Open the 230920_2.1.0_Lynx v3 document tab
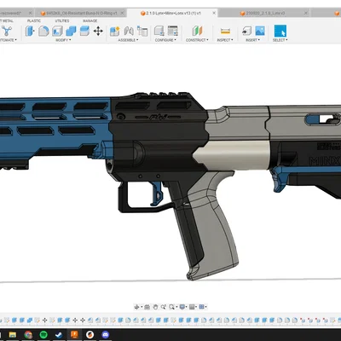This screenshot has width=341, height=341. tap(265, 13)
